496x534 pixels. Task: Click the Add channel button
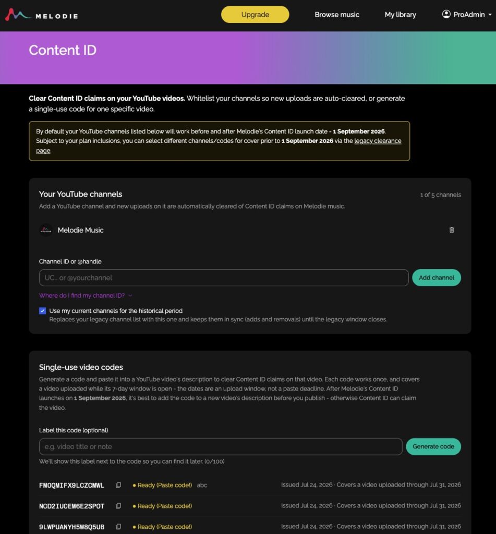point(436,277)
